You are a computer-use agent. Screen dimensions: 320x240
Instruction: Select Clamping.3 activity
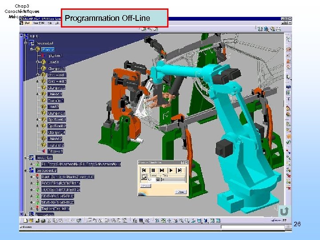tap(56, 113)
